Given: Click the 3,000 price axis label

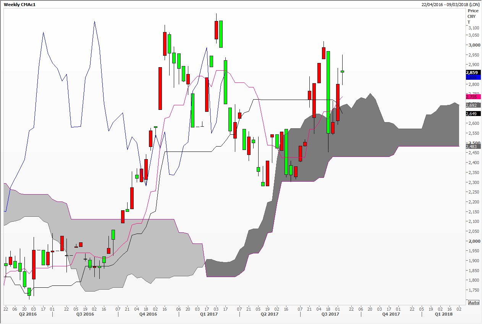Looking at the screenshot, I should pyautogui.click(x=474, y=45).
